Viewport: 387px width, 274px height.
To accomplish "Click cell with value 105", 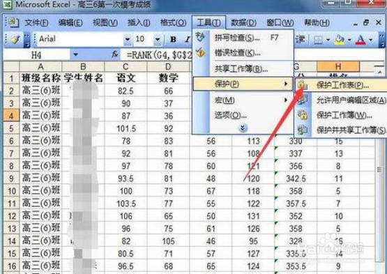I will (168, 241).
